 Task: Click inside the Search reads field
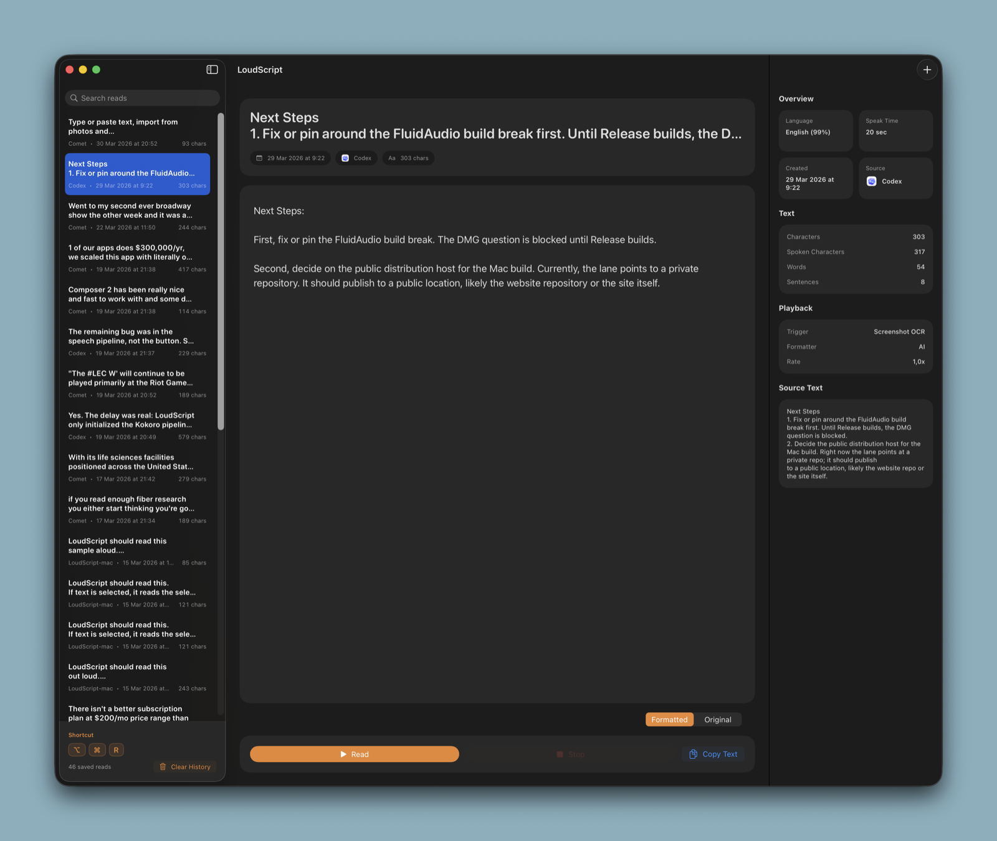[142, 98]
